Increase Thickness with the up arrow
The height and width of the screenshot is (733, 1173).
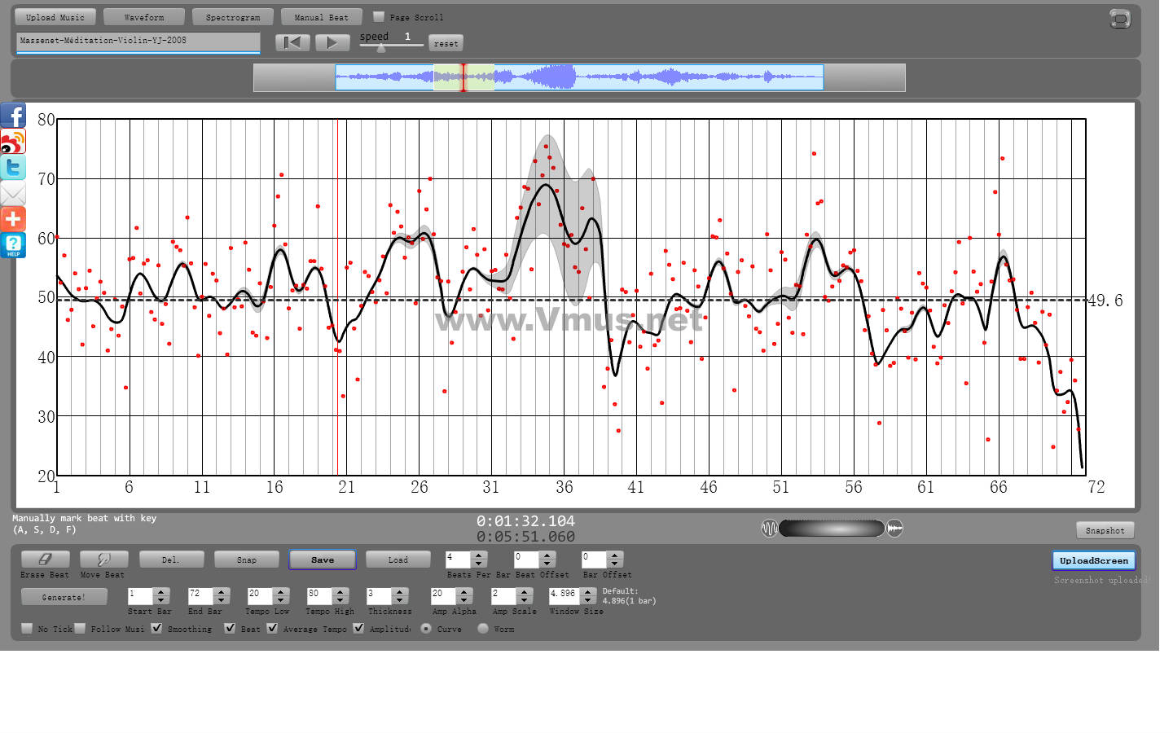[x=399, y=592]
